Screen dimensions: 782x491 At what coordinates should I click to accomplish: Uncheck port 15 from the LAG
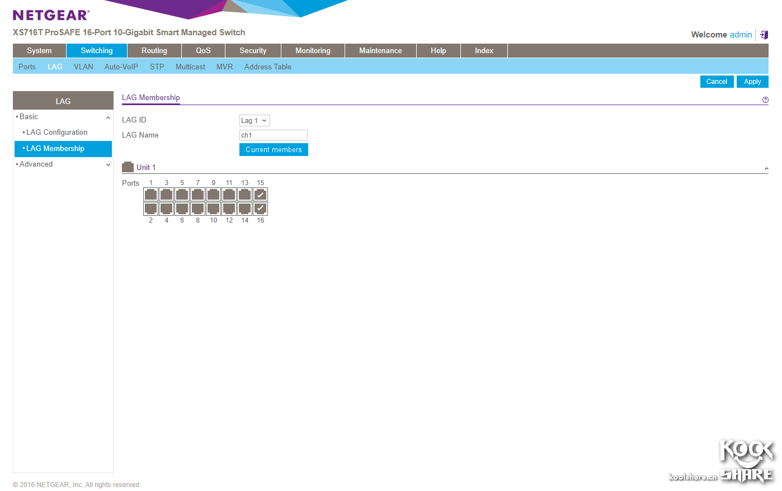[x=260, y=194]
